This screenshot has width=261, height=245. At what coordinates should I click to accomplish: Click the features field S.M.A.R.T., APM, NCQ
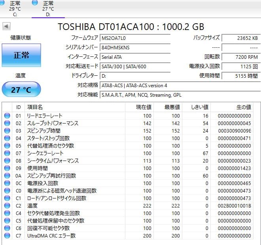click(x=180, y=95)
